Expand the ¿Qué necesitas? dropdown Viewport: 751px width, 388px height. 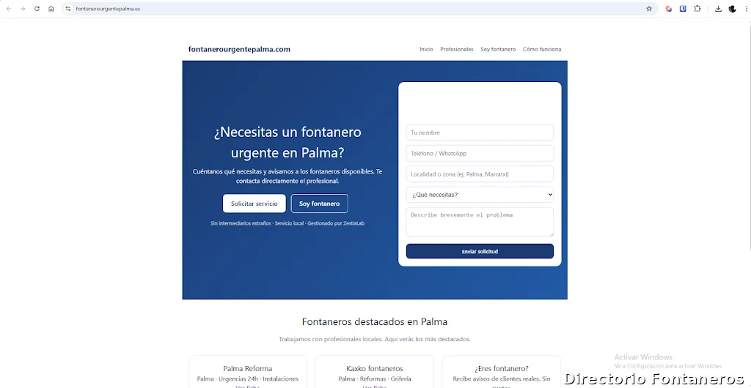click(480, 195)
